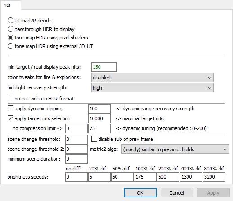Toggle 'disable sub of prev frame' checkbox

tap(94, 139)
